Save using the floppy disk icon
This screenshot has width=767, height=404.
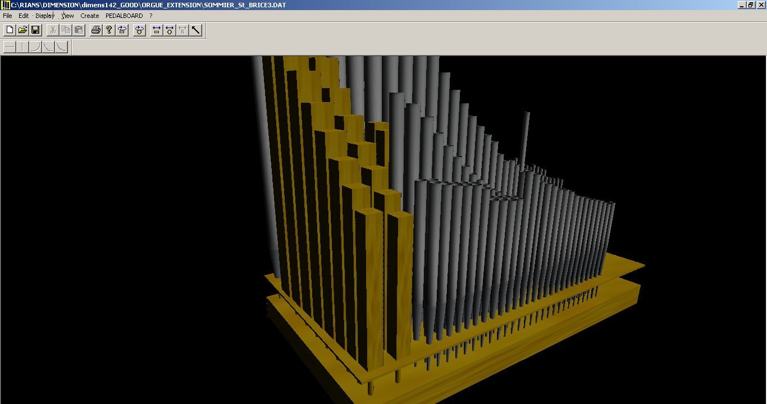tap(35, 30)
